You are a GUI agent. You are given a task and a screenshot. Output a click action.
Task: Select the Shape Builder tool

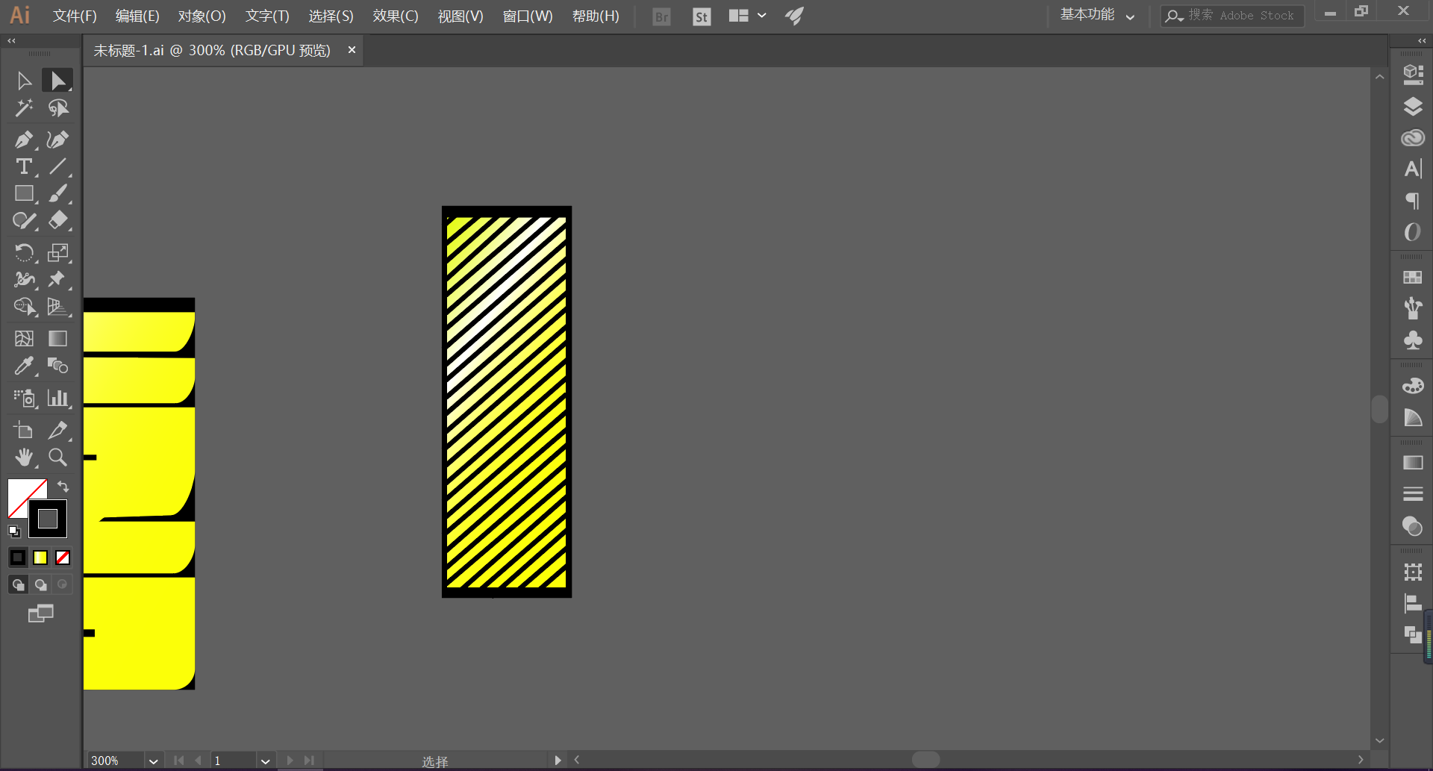click(x=24, y=307)
